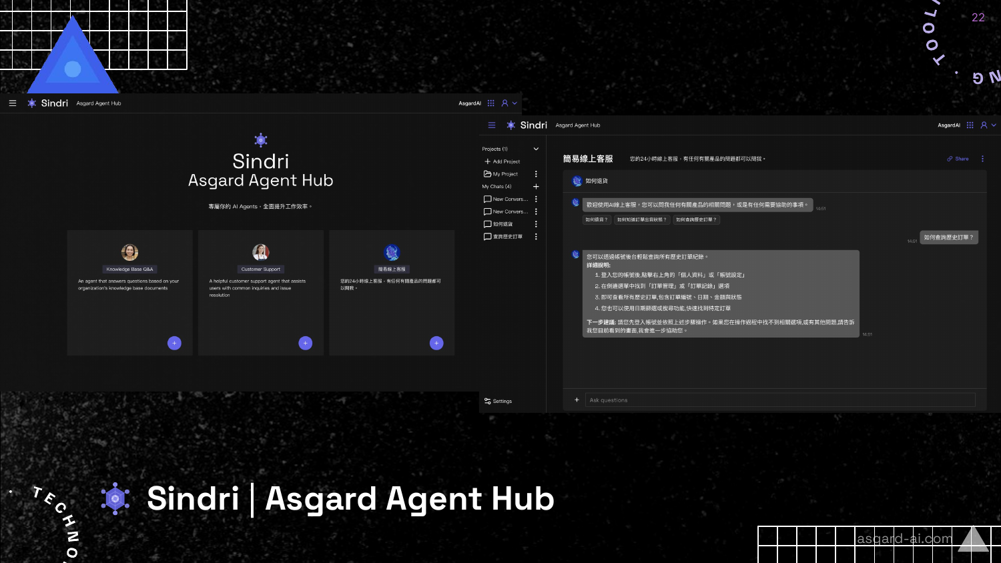
Task: Select the suggestion chip 如何退貨？
Action: (x=597, y=219)
